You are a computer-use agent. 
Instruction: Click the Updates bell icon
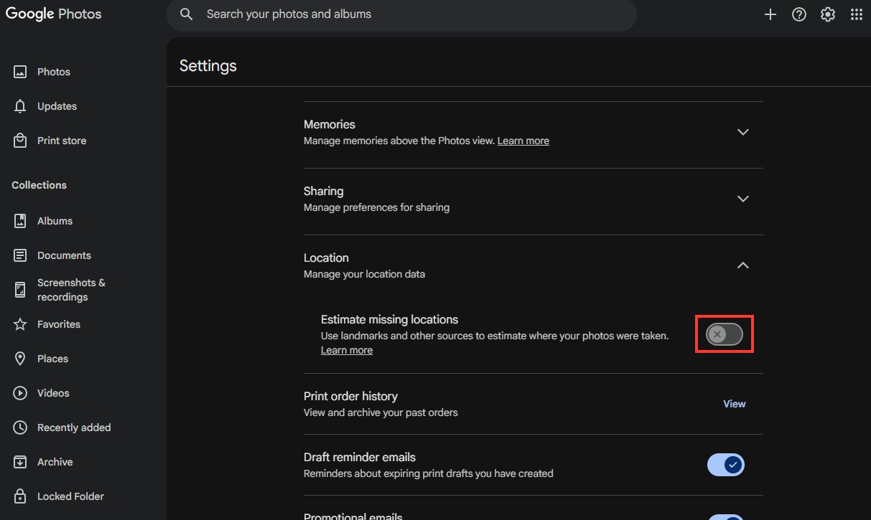(21, 106)
